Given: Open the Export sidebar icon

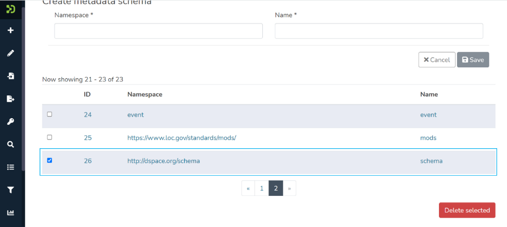Looking at the screenshot, I should [x=10, y=98].
